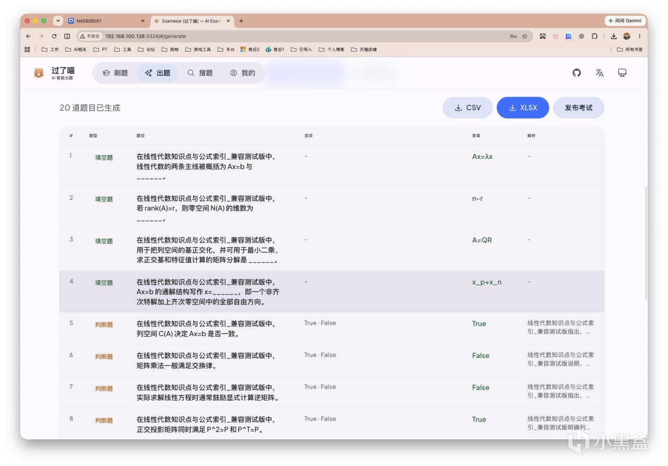
Task: Open the tab search dropdown arrow
Action: (x=58, y=21)
